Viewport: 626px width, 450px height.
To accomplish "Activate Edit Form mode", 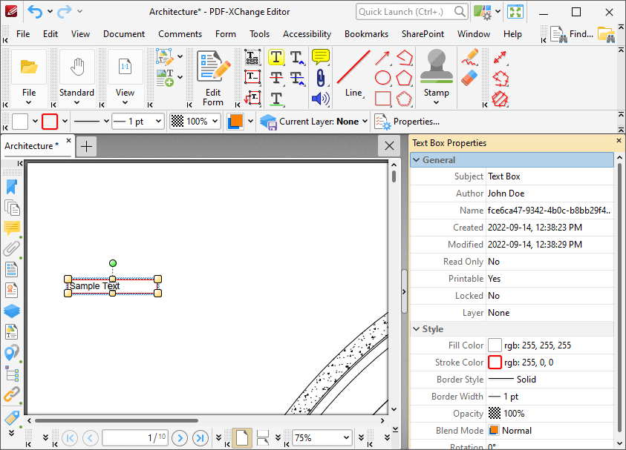I will 212,70.
